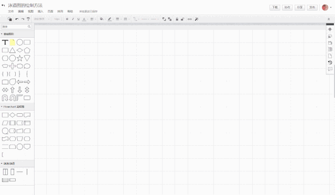Click the send to back icon
The width and height of the screenshot is (335, 195).
click(170, 19)
